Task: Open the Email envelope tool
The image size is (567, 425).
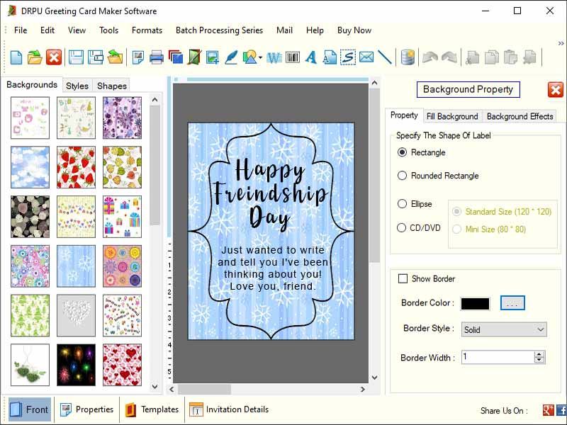Action: pos(366,57)
